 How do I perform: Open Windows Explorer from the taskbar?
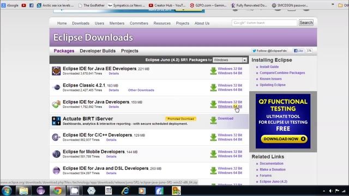pyautogui.click(x=23, y=191)
